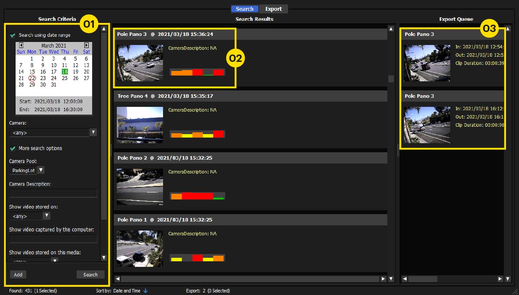
Task: Open Tree Pano 4 thumbnail
Action: click(x=140, y=125)
